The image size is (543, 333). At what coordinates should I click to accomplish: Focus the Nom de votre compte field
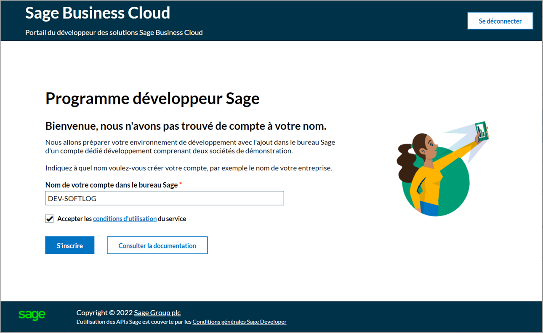165,198
